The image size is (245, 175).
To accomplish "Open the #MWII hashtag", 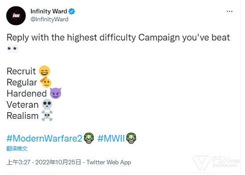I will point(111,138).
